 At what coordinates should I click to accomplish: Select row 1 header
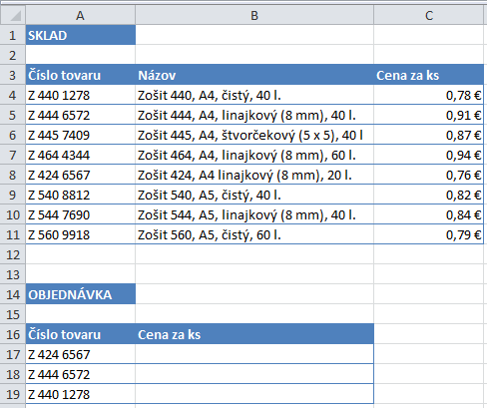13,35
